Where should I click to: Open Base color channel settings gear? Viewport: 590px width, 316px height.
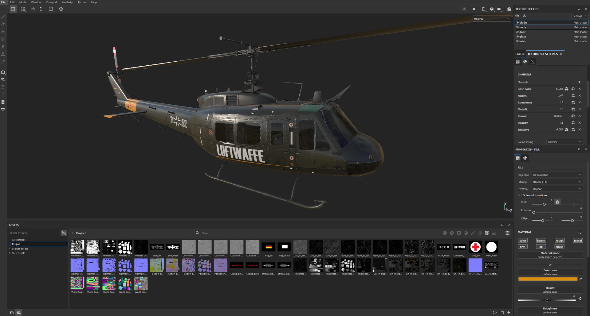coord(573,89)
